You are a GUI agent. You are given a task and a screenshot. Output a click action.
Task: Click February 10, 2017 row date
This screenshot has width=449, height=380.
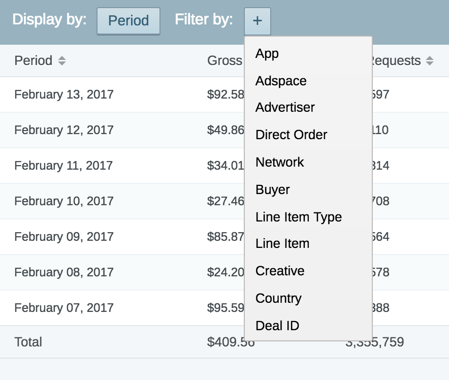[x=64, y=201]
